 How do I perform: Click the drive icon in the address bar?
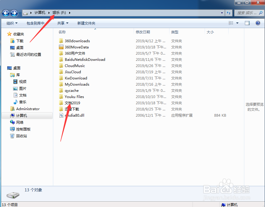(x=25, y=13)
